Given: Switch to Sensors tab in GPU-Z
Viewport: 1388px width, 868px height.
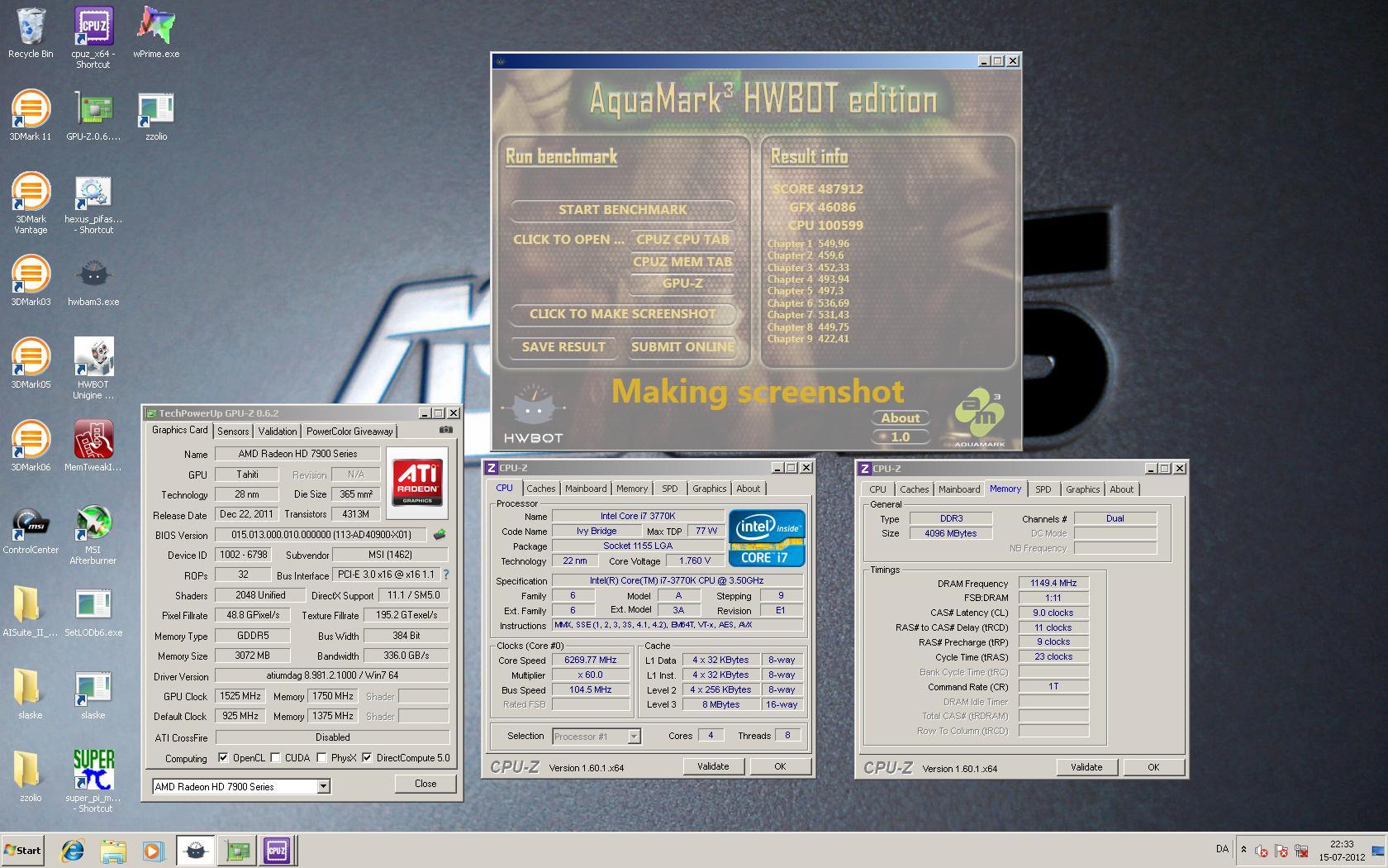Looking at the screenshot, I should [233, 432].
